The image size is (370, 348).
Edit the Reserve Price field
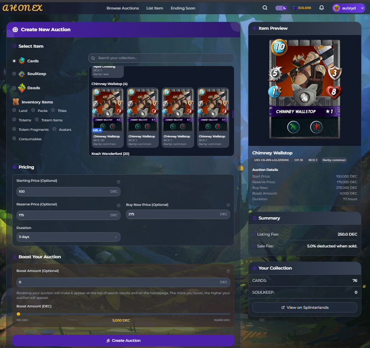68,215
